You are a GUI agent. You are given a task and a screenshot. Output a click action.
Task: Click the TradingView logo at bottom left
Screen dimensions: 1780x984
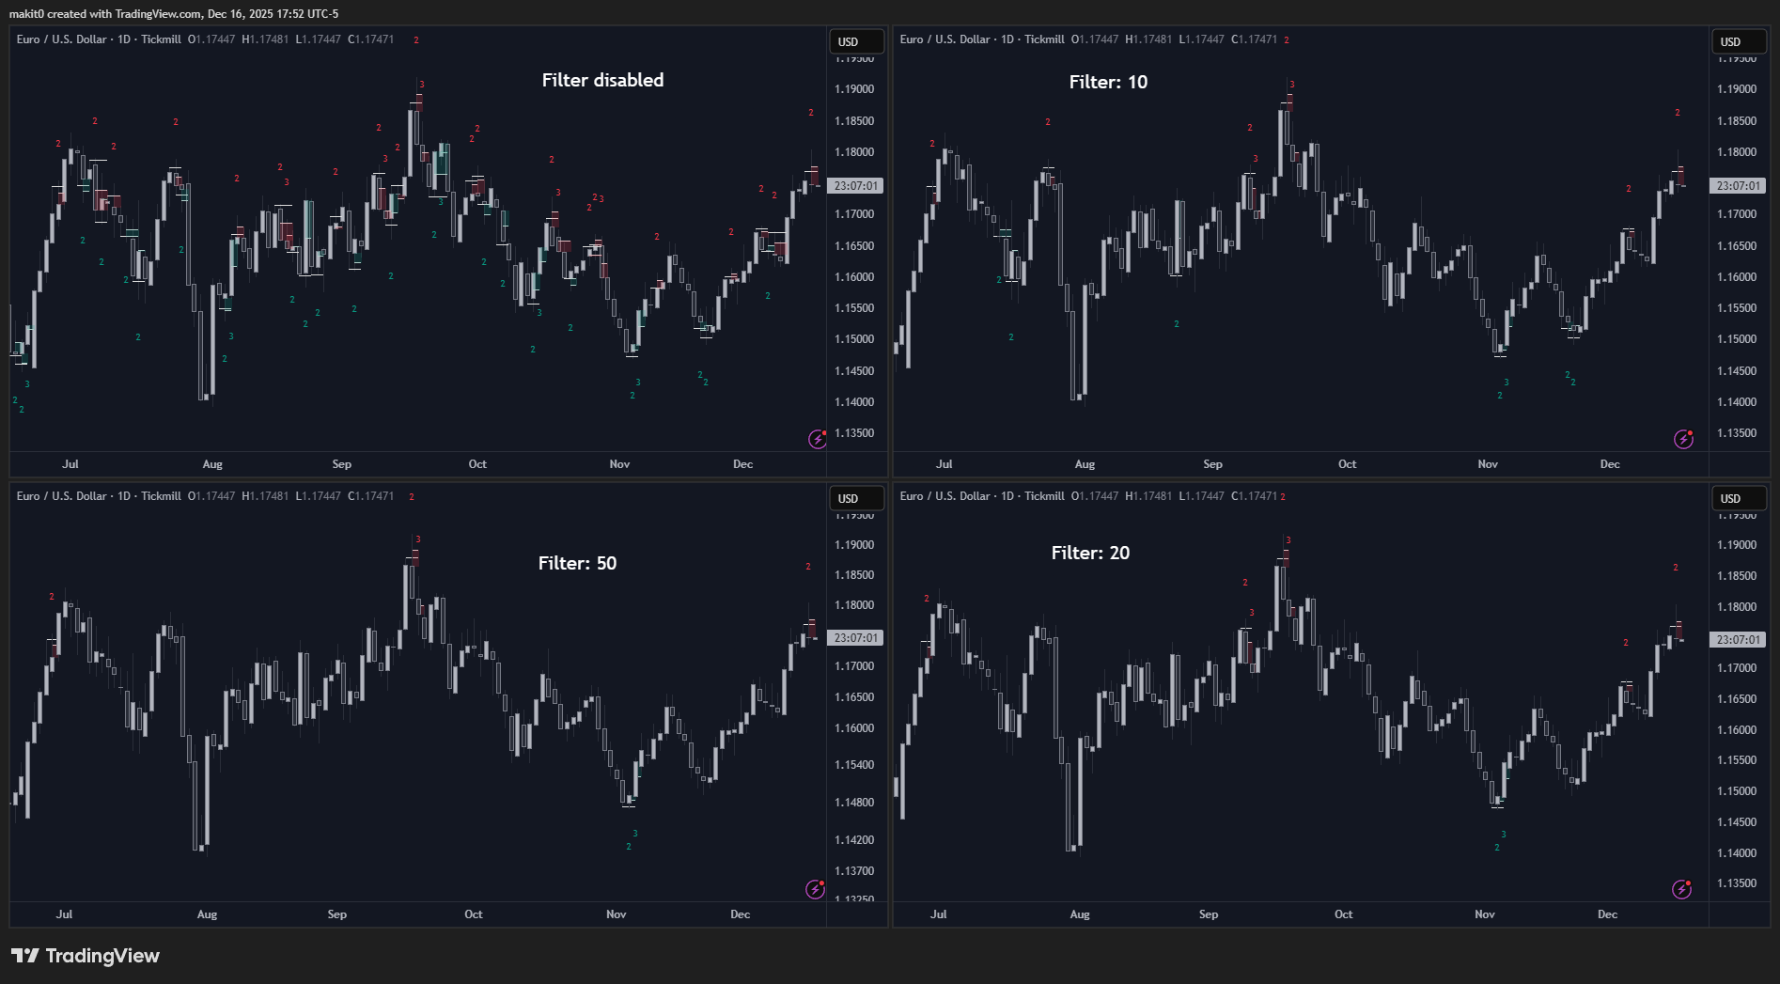[x=86, y=956]
